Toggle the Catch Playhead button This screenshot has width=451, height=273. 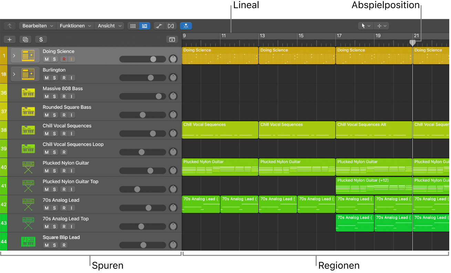[186, 26]
